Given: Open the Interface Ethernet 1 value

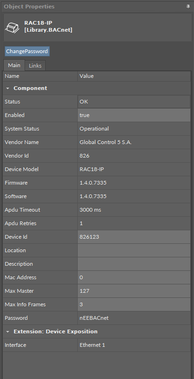Looking at the screenshot, I should pos(134,345).
